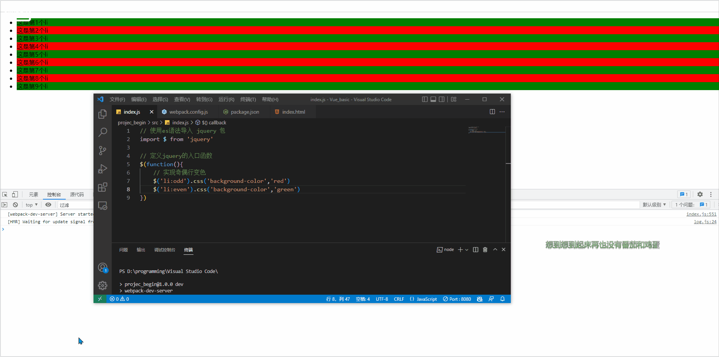This screenshot has height=357, width=719.
Task: Change indentation setting 空格: 4
Action: tap(363, 299)
